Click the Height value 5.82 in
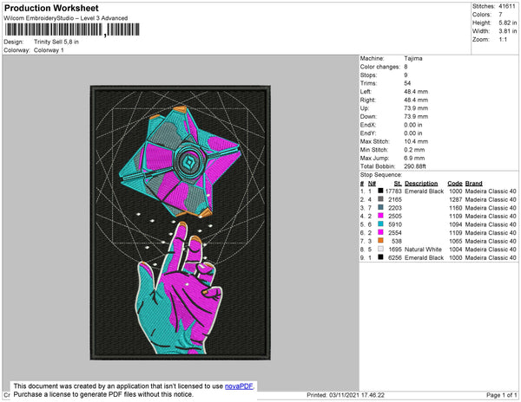The width and height of the screenshot is (521, 402). [x=507, y=23]
